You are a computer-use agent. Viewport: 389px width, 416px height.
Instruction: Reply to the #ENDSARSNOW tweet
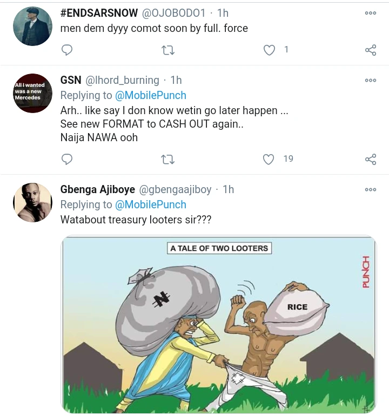coord(67,50)
